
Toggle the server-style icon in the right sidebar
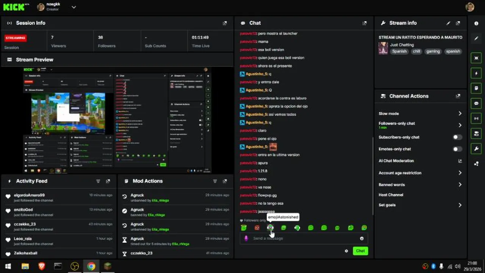(476, 133)
